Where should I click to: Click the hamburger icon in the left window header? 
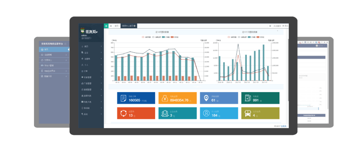65,44
